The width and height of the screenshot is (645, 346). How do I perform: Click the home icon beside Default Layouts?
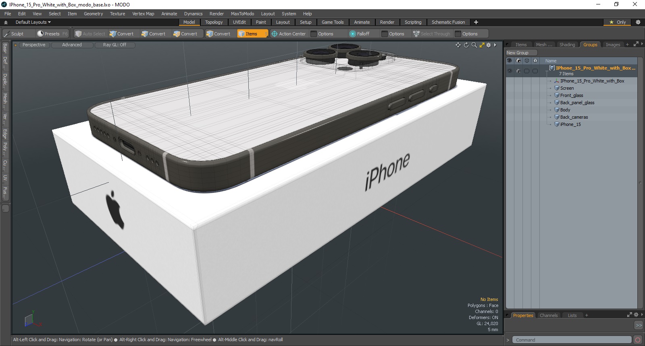click(6, 22)
